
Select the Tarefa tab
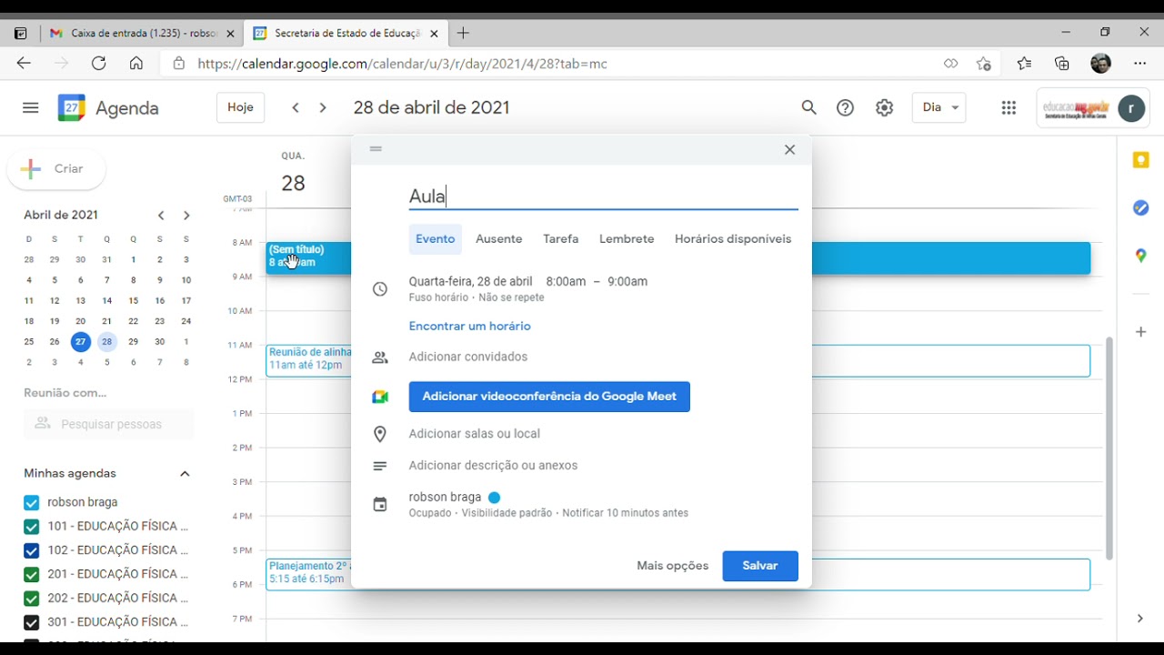point(561,239)
